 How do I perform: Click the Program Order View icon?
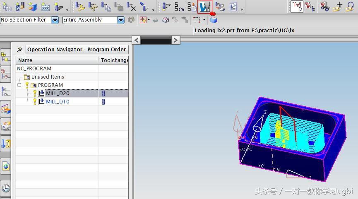click(x=297, y=7)
